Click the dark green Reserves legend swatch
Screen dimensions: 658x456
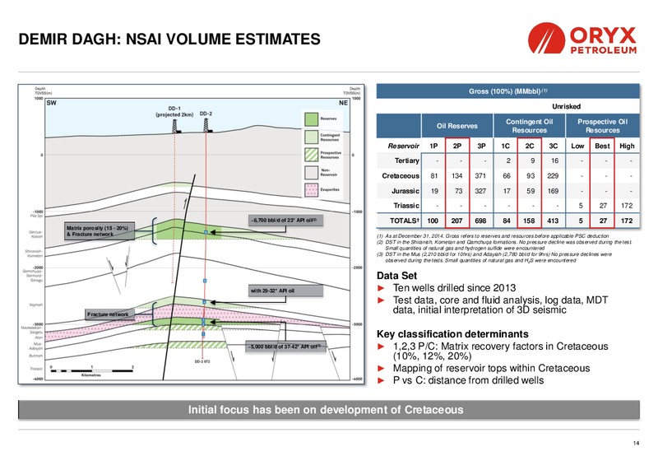pos(311,119)
